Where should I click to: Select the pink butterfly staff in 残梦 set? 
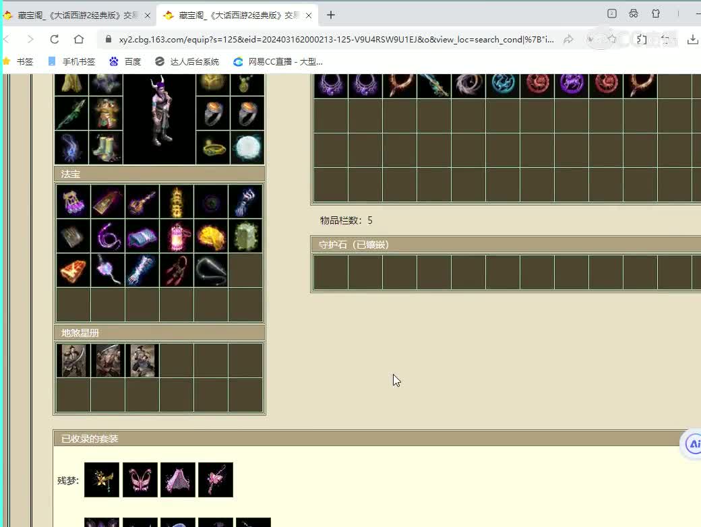pos(216,480)
